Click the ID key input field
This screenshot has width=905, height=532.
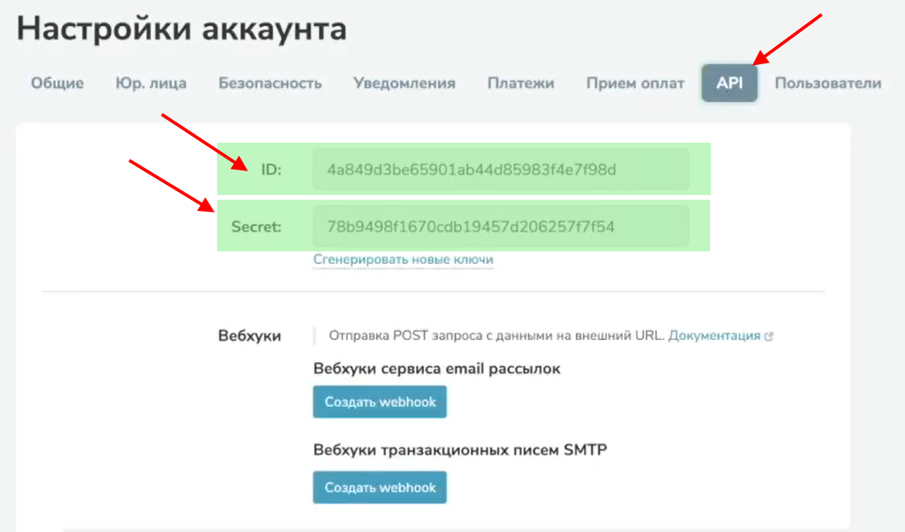[x=500, y=169]
